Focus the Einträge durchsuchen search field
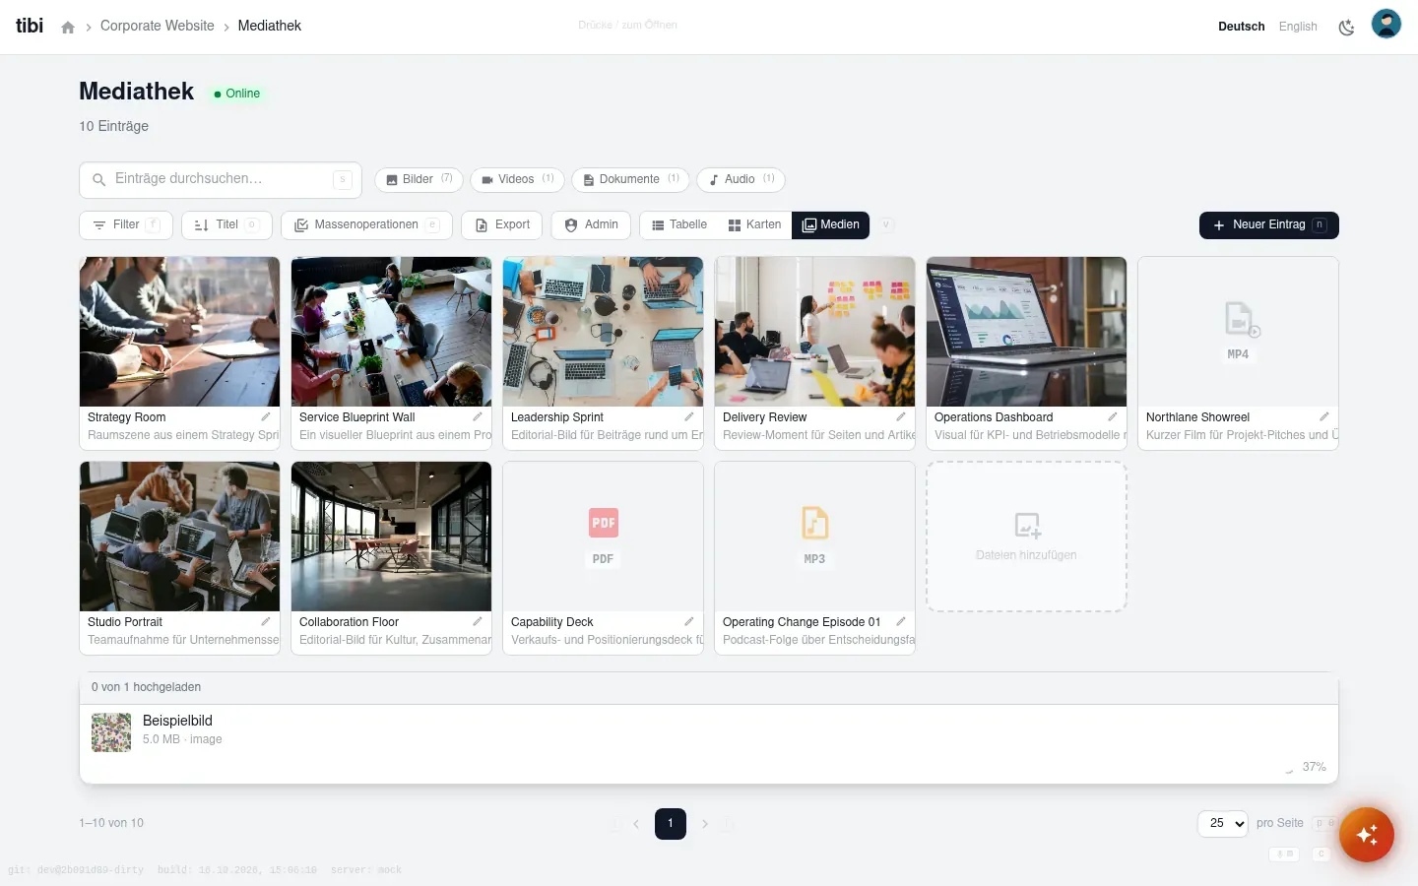1418x886 pixels. pos(221,180)
